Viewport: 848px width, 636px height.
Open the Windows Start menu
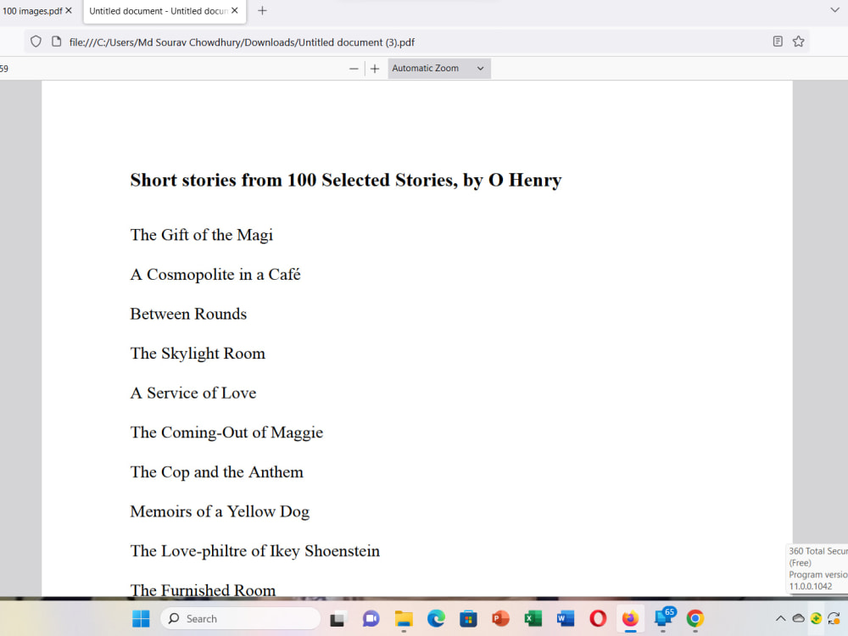[141, 618]
